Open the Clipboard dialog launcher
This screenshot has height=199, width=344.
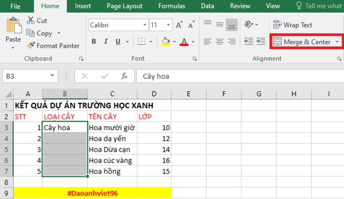[x=81, y=59]
